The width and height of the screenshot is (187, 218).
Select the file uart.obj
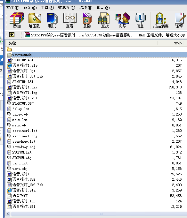pyautogui.click(x=20, y=169)
